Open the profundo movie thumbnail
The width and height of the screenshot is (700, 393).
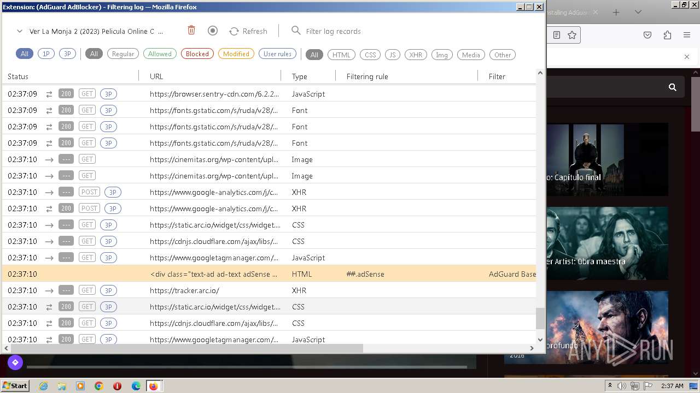point(608,327)
